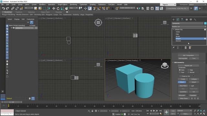Open the Create Selection Set dropdown
207x116 pixels.
[x=127, y=8]
